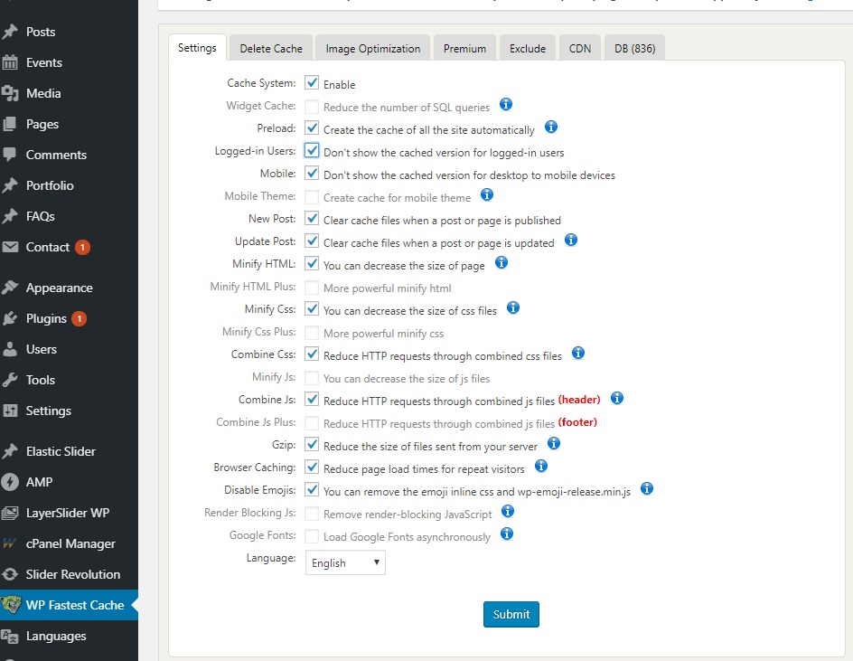Click info icon beside Disable Emojis
The height and width of the screenshot is (661, 853).
click(x=647, y=489)
